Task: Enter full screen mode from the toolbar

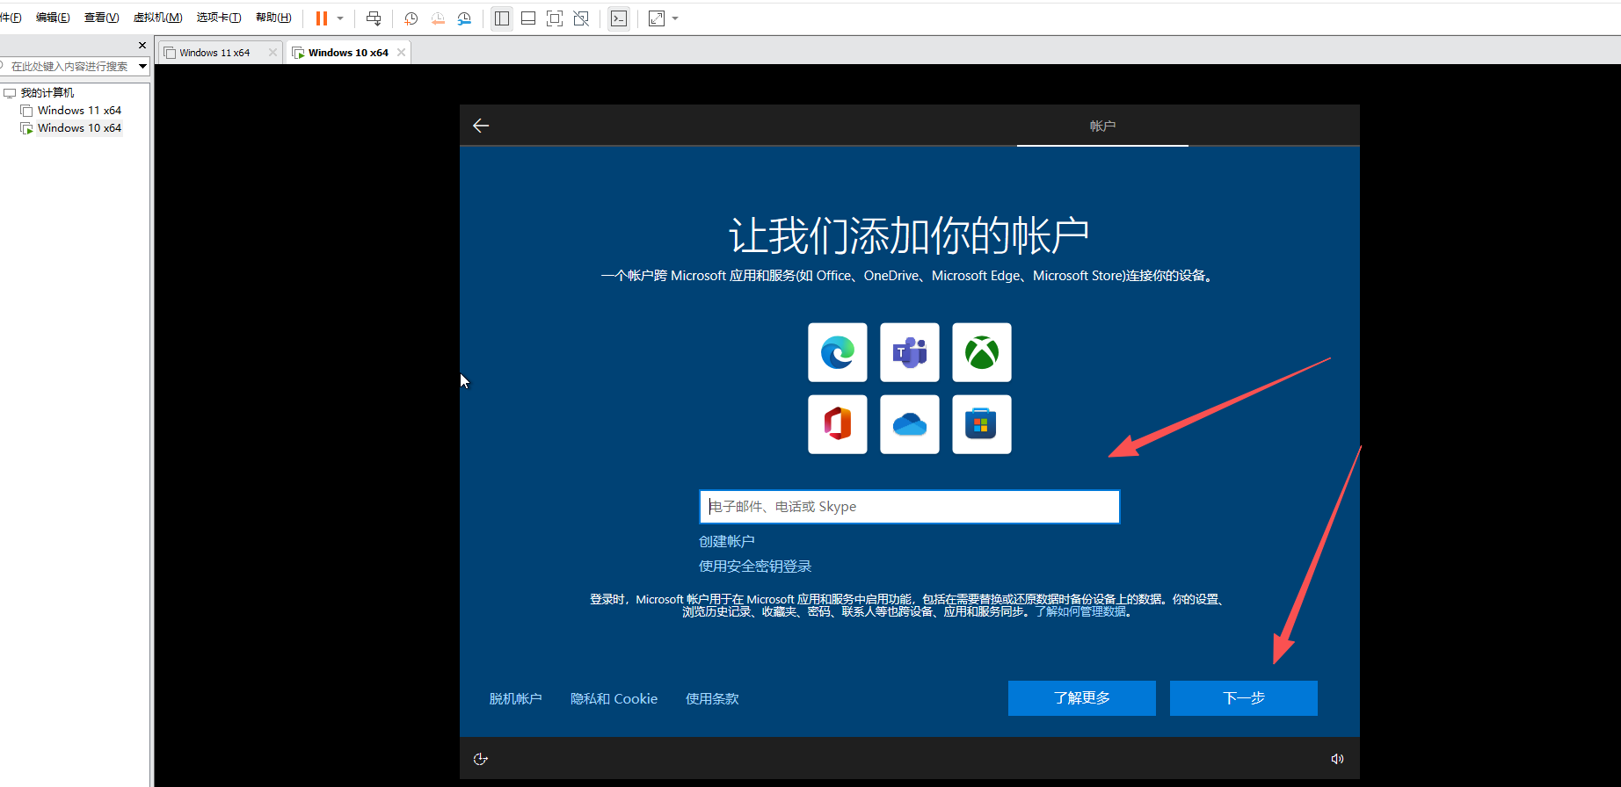Action: (x=555, y=18)
